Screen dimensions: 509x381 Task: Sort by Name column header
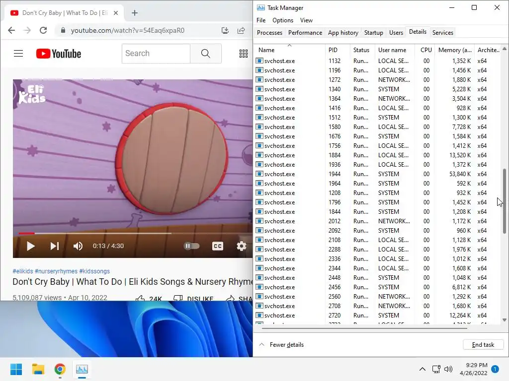tap(290, 50)
